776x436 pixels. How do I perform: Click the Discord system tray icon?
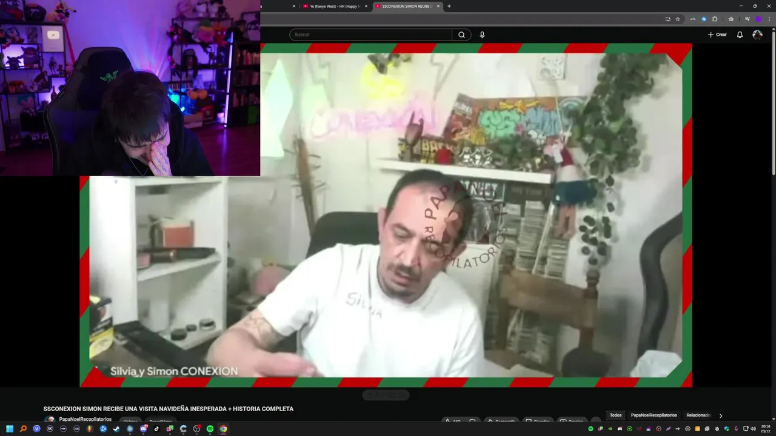click(620, 429)
